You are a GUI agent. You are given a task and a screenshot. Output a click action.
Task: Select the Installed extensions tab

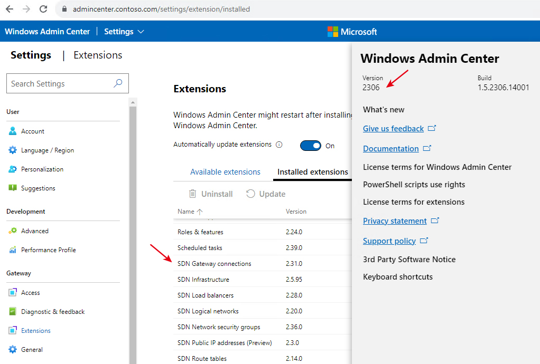tap(313, 172)
